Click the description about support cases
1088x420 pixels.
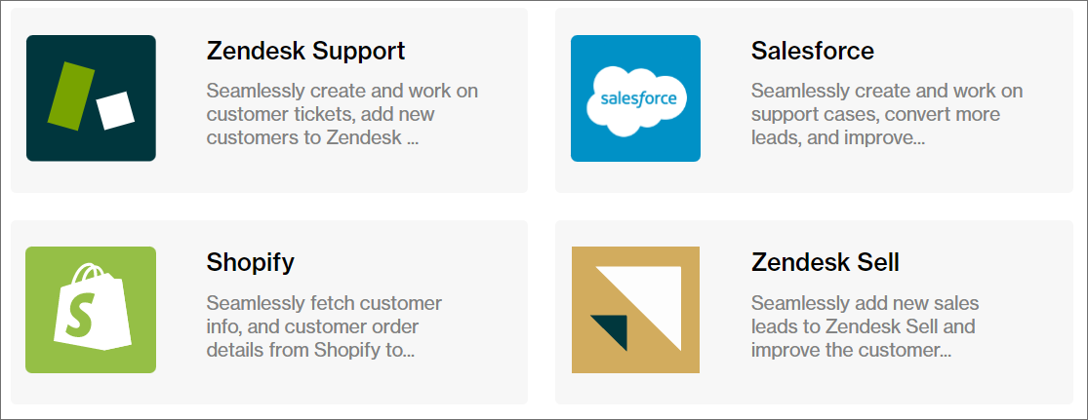pos(886,114)
